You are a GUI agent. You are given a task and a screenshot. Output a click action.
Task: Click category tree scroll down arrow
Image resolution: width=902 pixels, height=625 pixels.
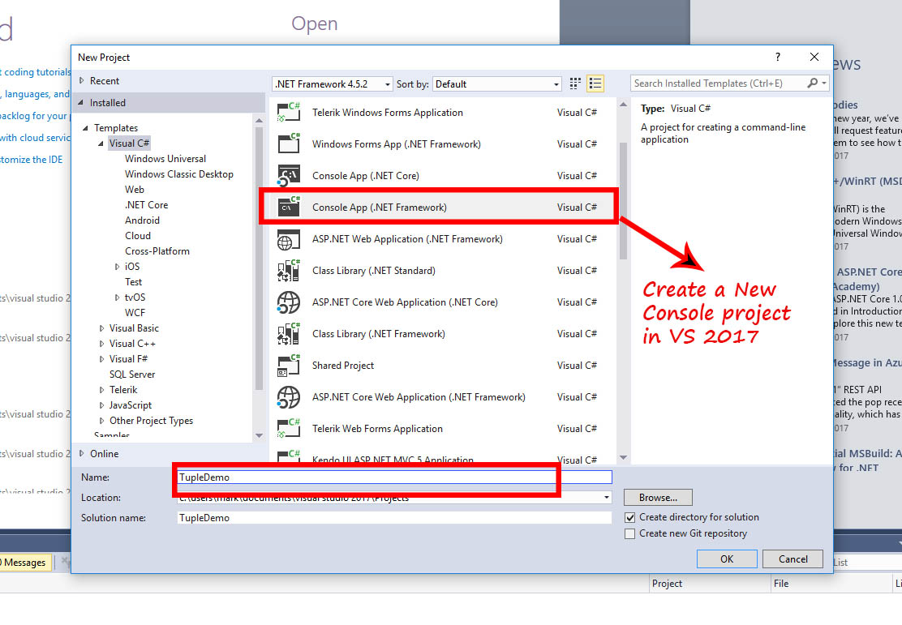259,435
